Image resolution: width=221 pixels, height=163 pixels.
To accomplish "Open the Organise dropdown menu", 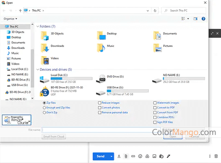I will [x=10, y=19].
